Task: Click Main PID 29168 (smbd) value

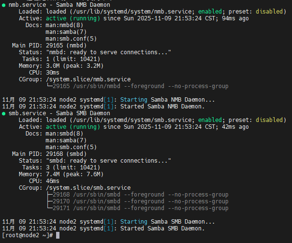Action: [x=66, y=154]
